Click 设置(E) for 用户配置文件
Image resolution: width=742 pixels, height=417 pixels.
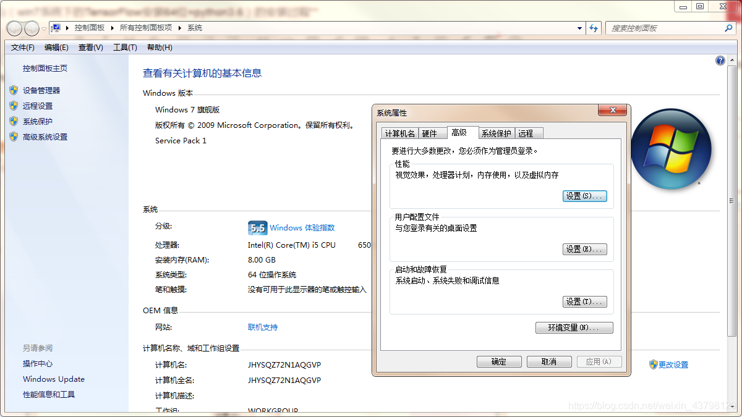(585, 249)
